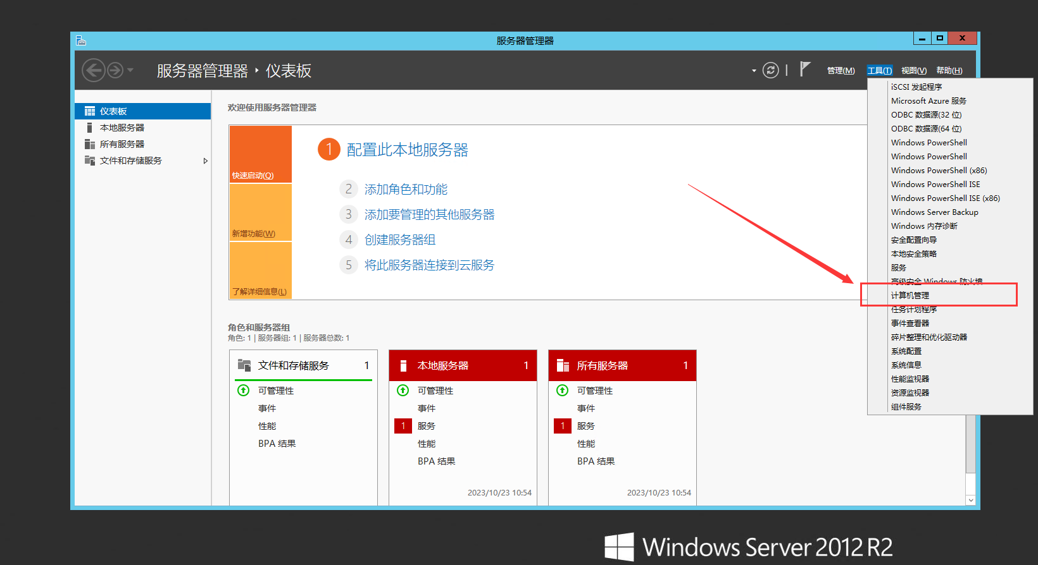
Task: Open the notifications flag icon
Action: (x=804, y=69)
